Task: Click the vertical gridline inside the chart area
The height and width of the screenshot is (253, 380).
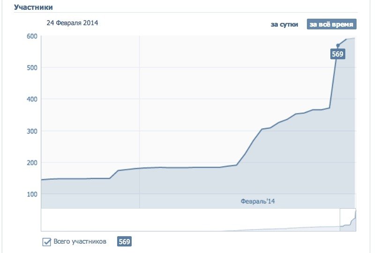Action: point(140,117)
